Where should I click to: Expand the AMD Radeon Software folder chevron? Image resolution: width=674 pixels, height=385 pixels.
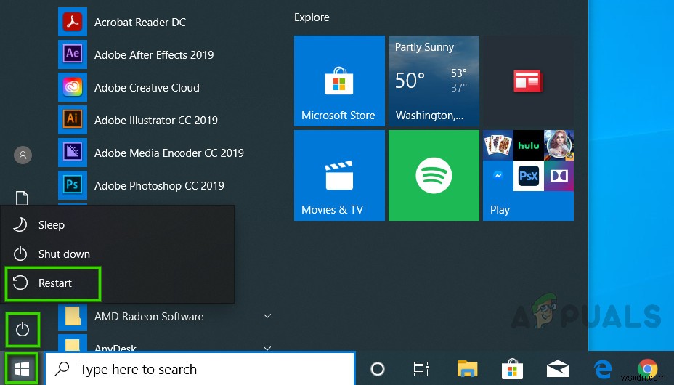point(267,316)
